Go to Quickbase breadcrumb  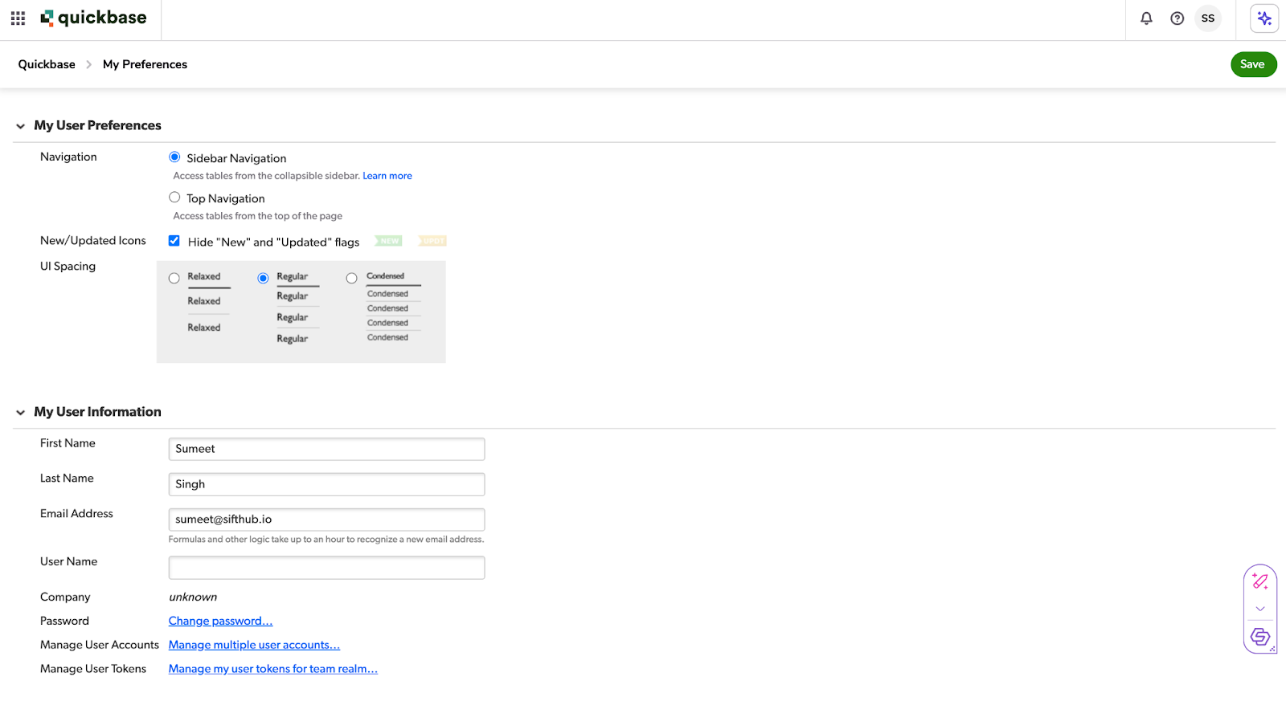point(47,64)
